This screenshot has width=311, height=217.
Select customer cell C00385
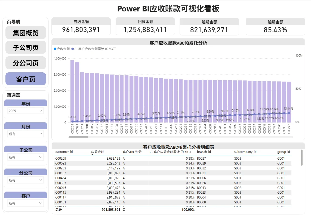(61, 183)
